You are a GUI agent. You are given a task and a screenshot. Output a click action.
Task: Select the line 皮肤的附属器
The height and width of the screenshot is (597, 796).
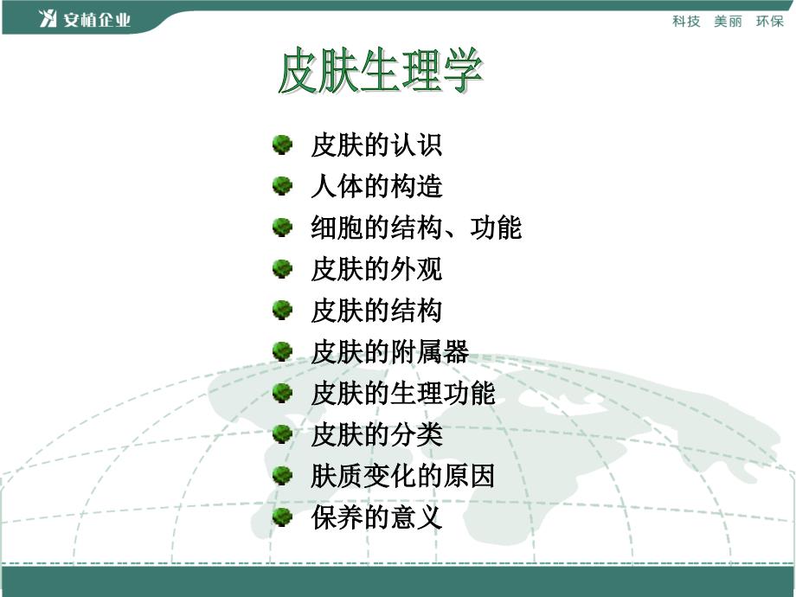tap(389, 352)
